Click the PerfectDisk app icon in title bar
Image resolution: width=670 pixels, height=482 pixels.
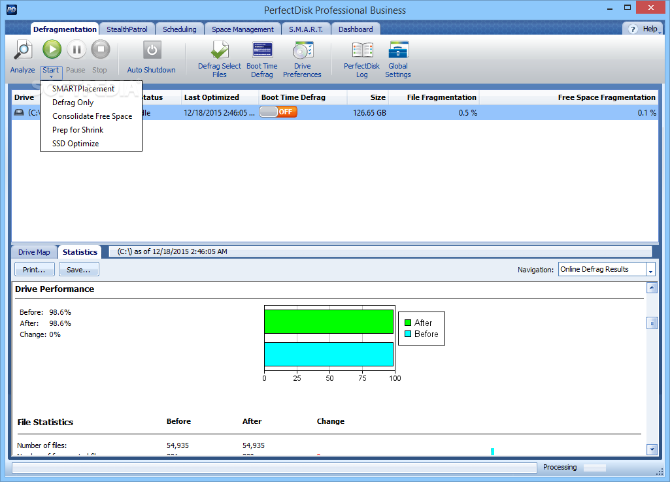[x=12, y=9]
